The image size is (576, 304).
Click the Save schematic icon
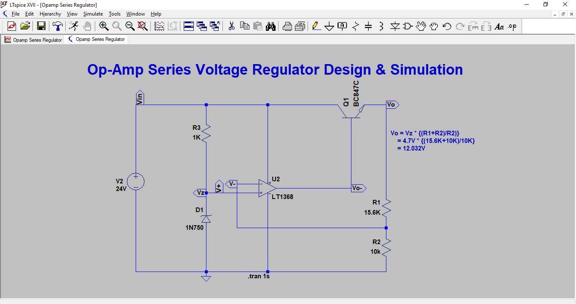pyautogui.click(x=41, y=26)
